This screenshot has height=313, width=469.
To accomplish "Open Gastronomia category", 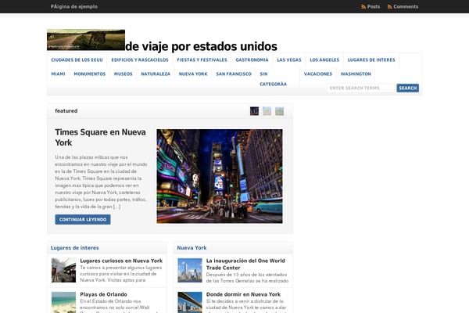I will click(252, 60).
